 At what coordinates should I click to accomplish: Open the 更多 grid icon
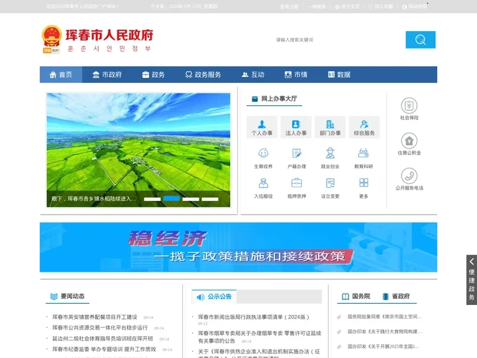(x=364, y=183)
